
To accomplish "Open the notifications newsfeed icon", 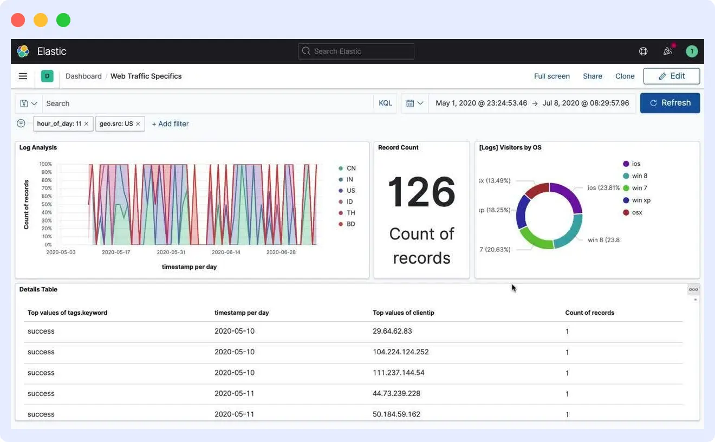I will 667,51.
